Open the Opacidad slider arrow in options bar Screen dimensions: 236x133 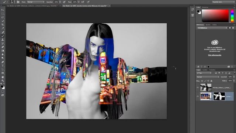pos(60,2)
